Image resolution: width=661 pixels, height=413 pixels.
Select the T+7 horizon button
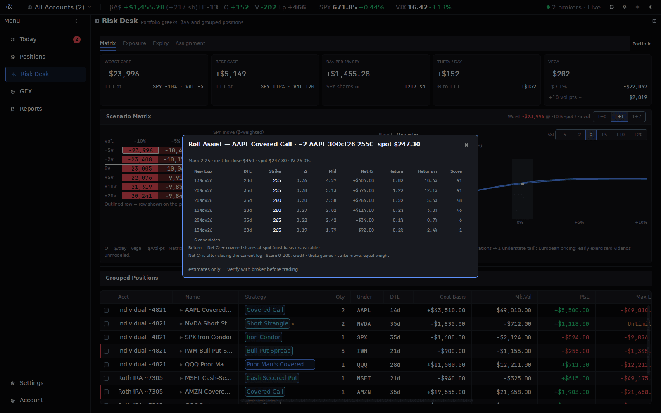[x=637, y=116]
